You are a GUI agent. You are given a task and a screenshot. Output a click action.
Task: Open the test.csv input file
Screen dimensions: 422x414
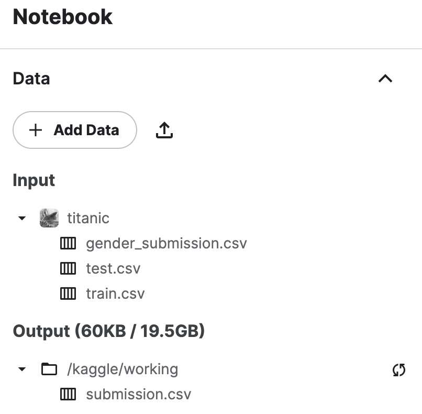(x=113, y=268)
